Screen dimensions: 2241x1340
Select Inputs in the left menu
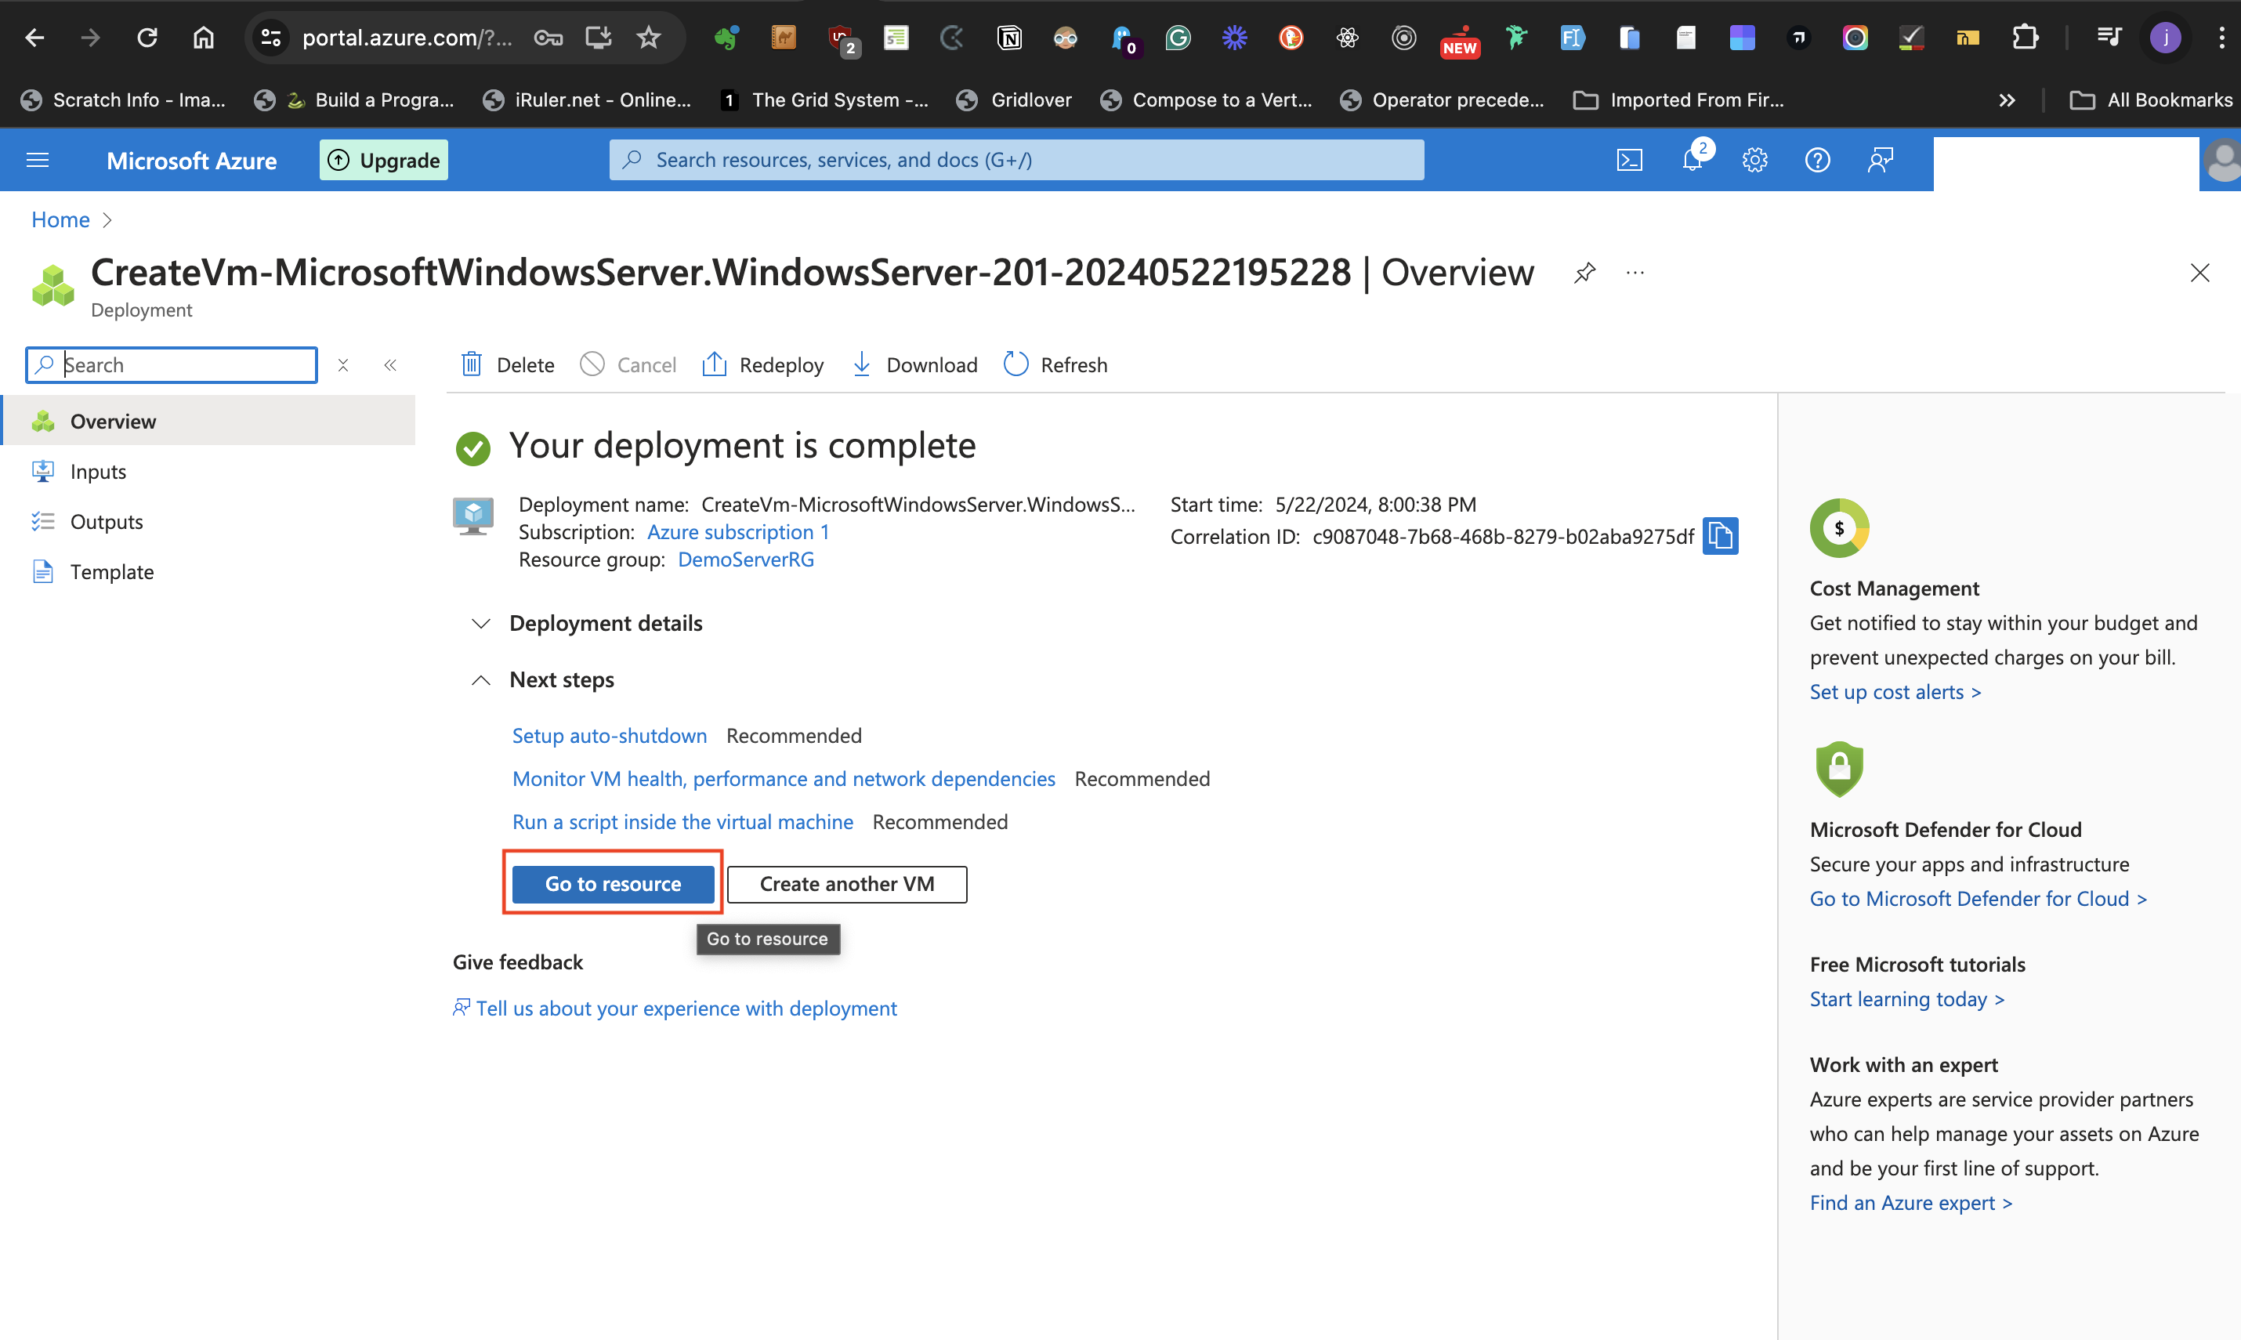coord(97,471)
